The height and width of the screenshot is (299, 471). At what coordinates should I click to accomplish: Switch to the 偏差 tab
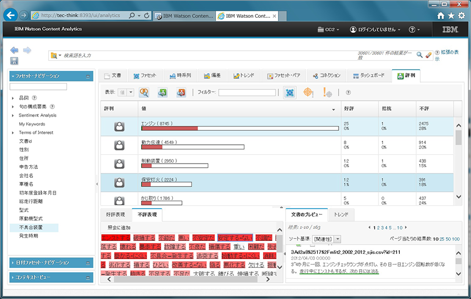pyautogui.click(x=212, y=76)
